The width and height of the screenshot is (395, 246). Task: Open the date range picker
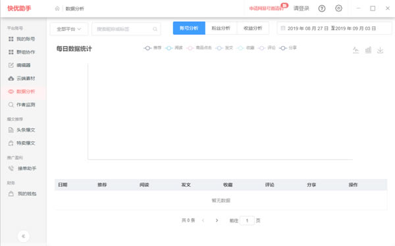[334, 28]
